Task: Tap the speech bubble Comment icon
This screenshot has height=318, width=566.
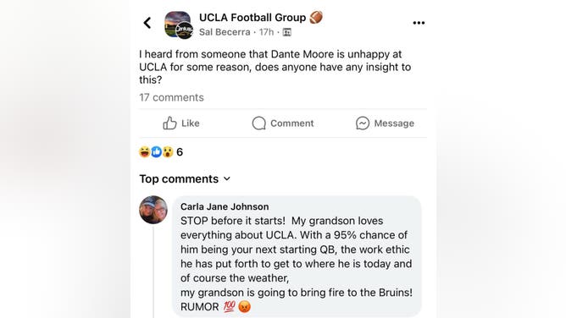Action: [x=258, y=123]
